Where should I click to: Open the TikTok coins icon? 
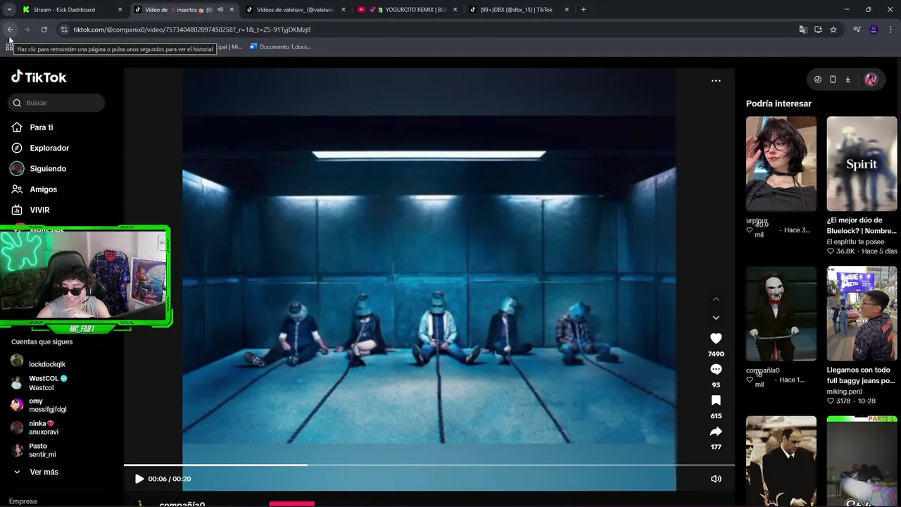coord(817,80)
